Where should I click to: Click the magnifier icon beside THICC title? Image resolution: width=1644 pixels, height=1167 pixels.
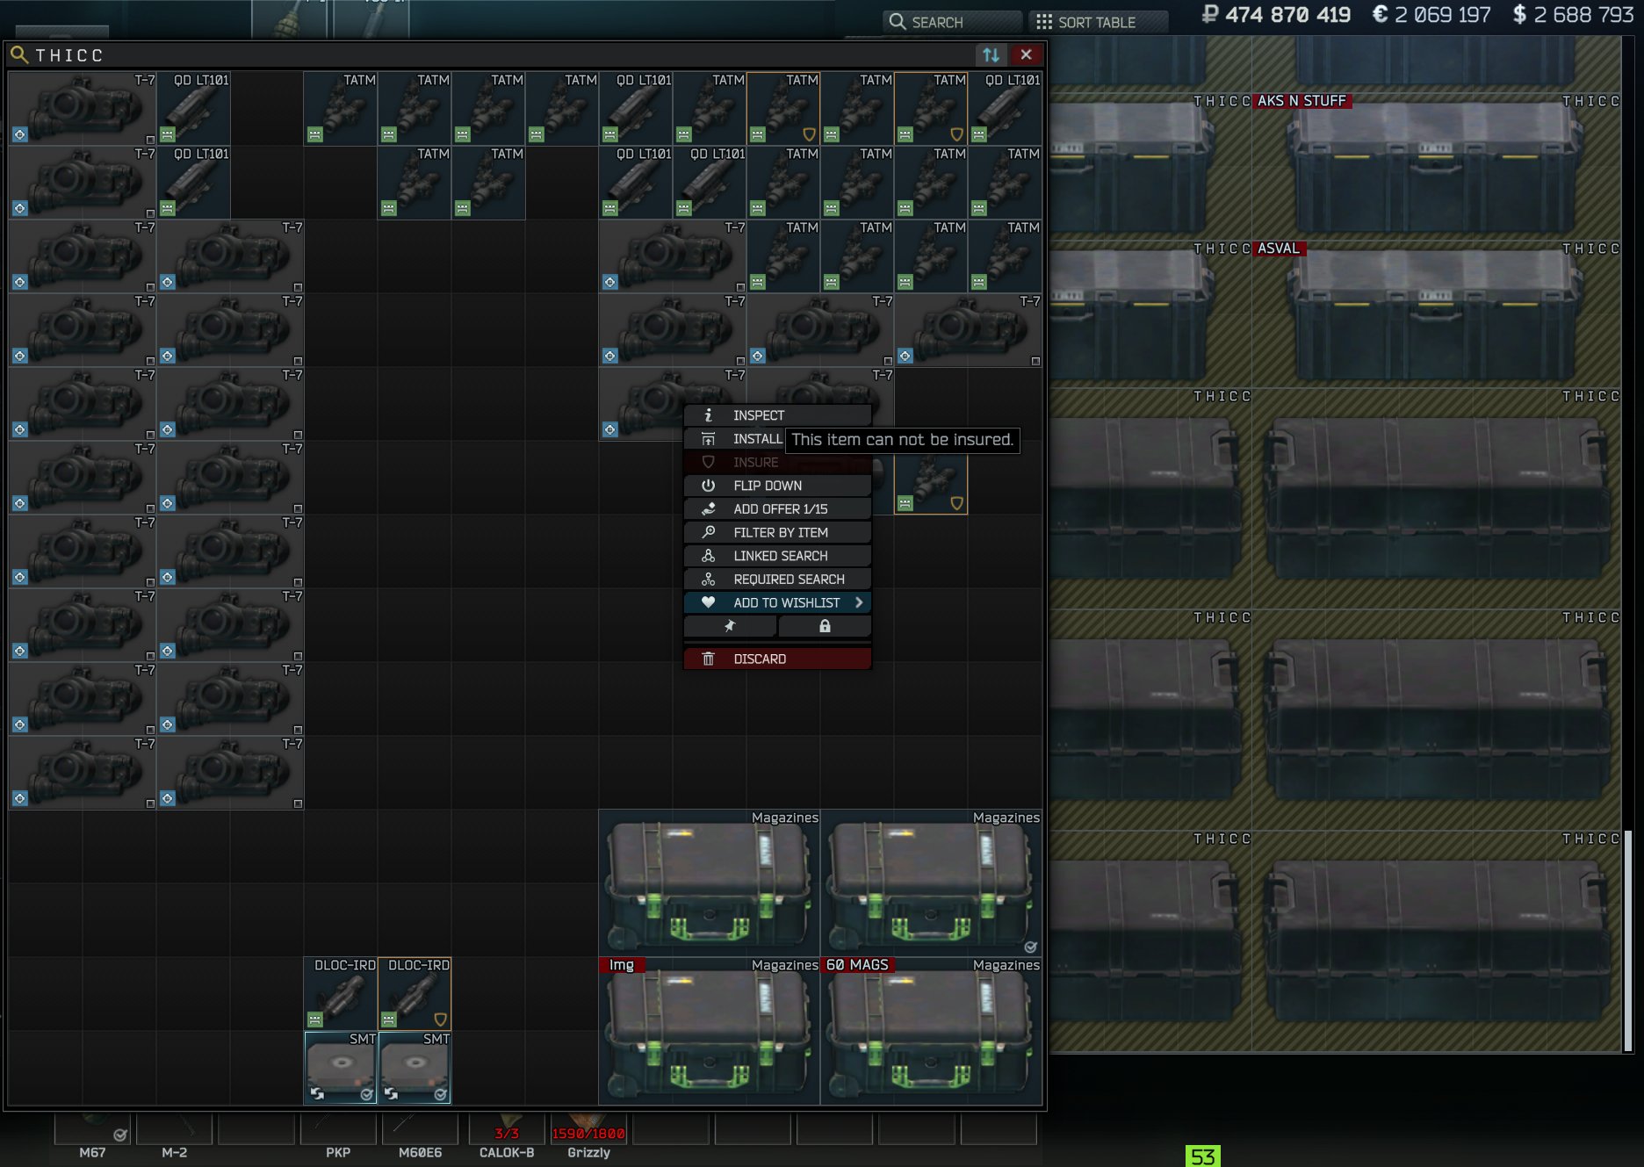point(18,54)
